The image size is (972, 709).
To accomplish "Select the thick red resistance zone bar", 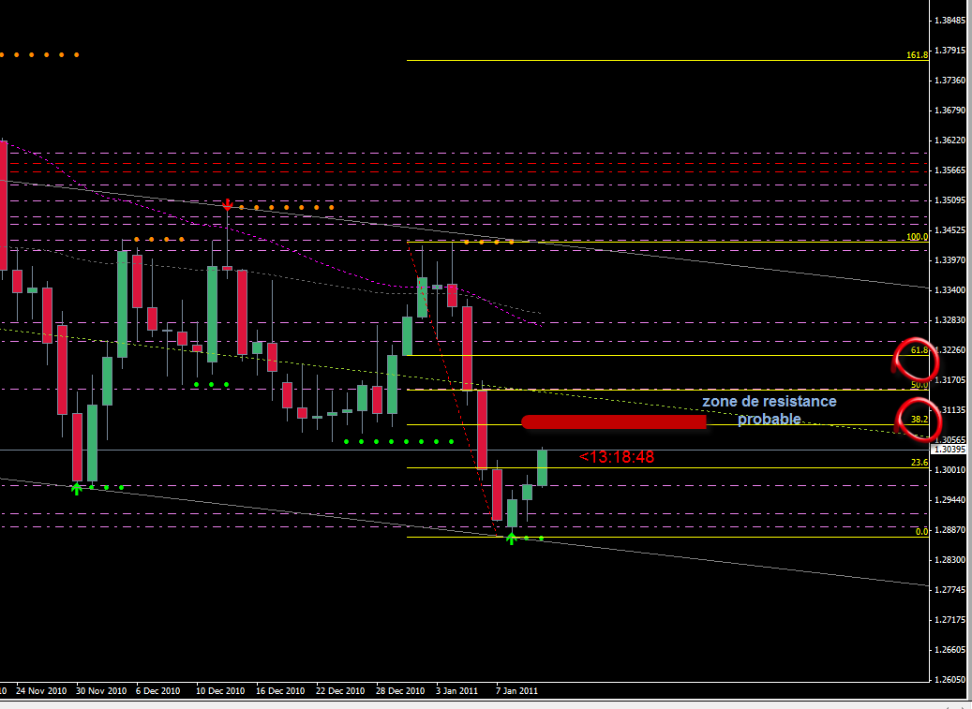I will tap(614, 421).
